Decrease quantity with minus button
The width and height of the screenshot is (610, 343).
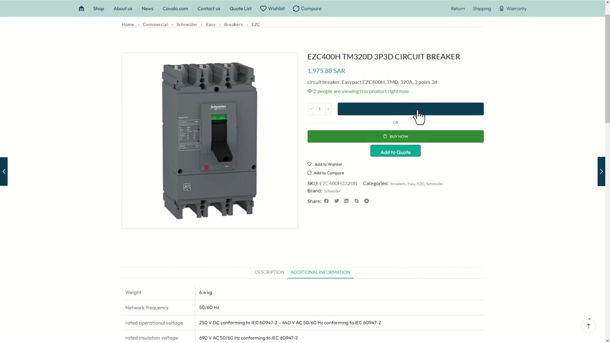(x=310, y=109)
